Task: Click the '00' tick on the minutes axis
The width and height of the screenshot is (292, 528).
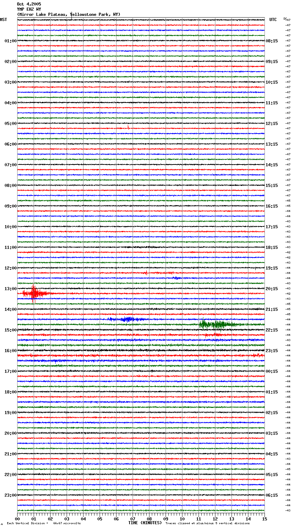Action: pyautogui.click(x=17, y=519)
